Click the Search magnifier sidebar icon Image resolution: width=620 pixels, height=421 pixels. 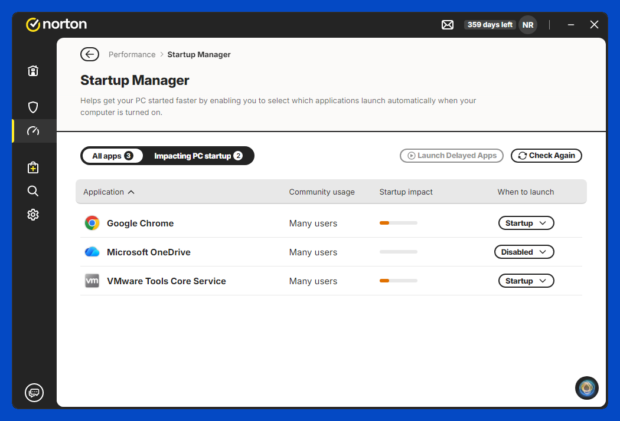click(33, 191)
